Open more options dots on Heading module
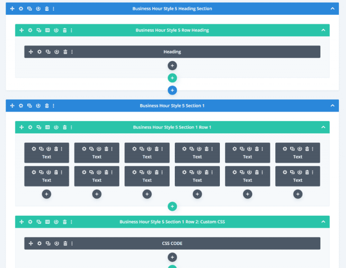Viewport: 346px width, 268px height. click(x=72, y=52)
